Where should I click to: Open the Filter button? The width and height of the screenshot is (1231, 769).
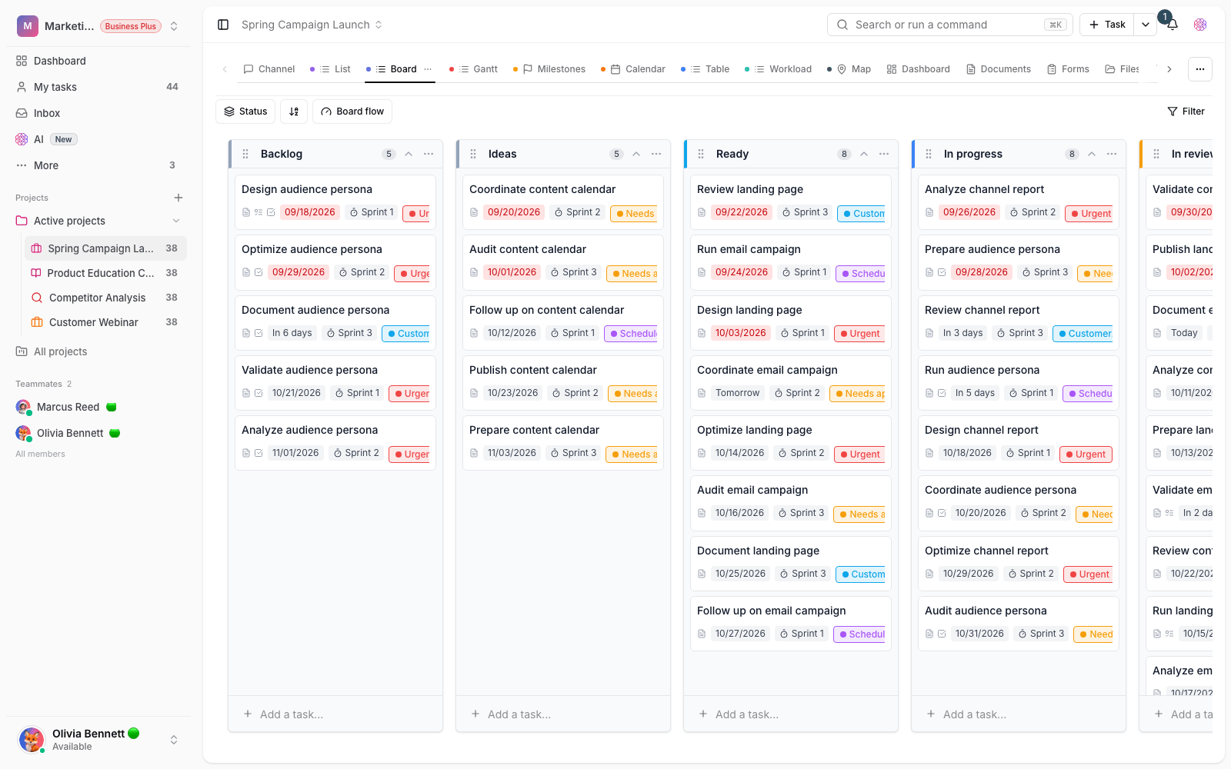coord(1186,112)
